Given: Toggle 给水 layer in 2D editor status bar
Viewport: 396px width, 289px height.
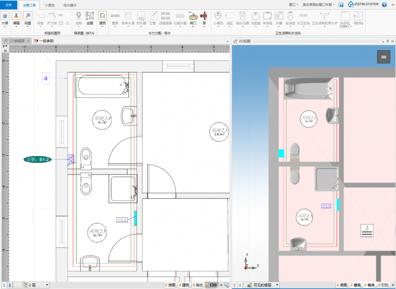Looking at the screenshot, I should (197, 285).
